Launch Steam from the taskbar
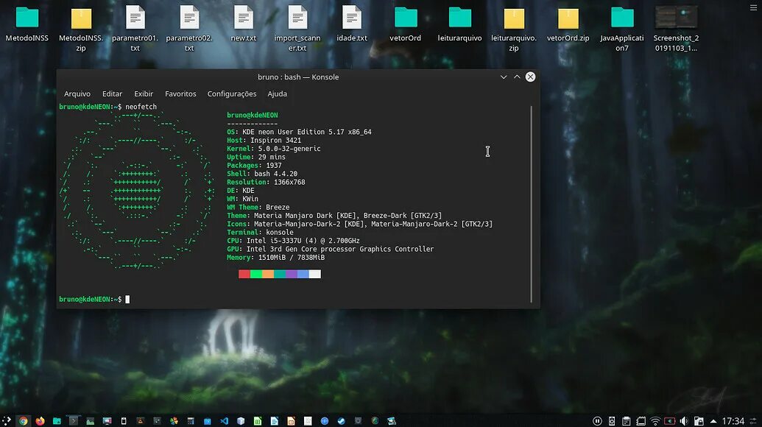Screen dimensions: 762x427 [341, 420]
